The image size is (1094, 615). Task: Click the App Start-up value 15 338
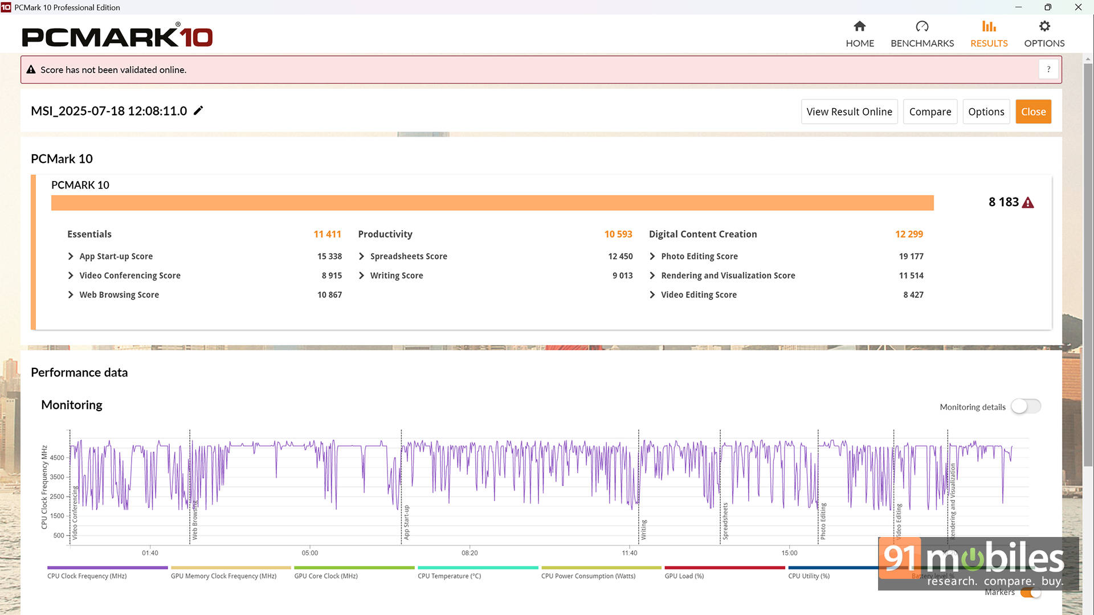tap(329, 256)
